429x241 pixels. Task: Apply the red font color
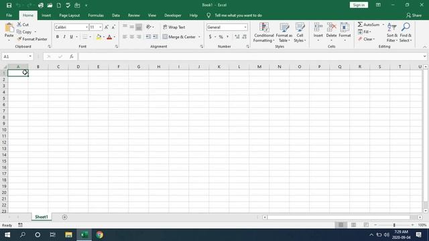[109, 37]
